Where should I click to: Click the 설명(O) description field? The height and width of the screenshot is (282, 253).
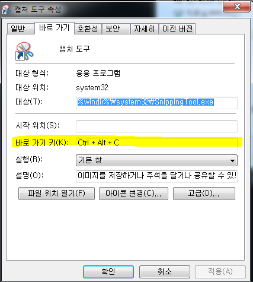[x=156, y=176]
